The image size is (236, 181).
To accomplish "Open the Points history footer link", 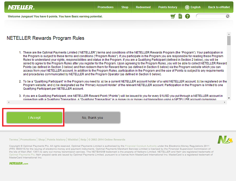I will (x=56, y=140).
